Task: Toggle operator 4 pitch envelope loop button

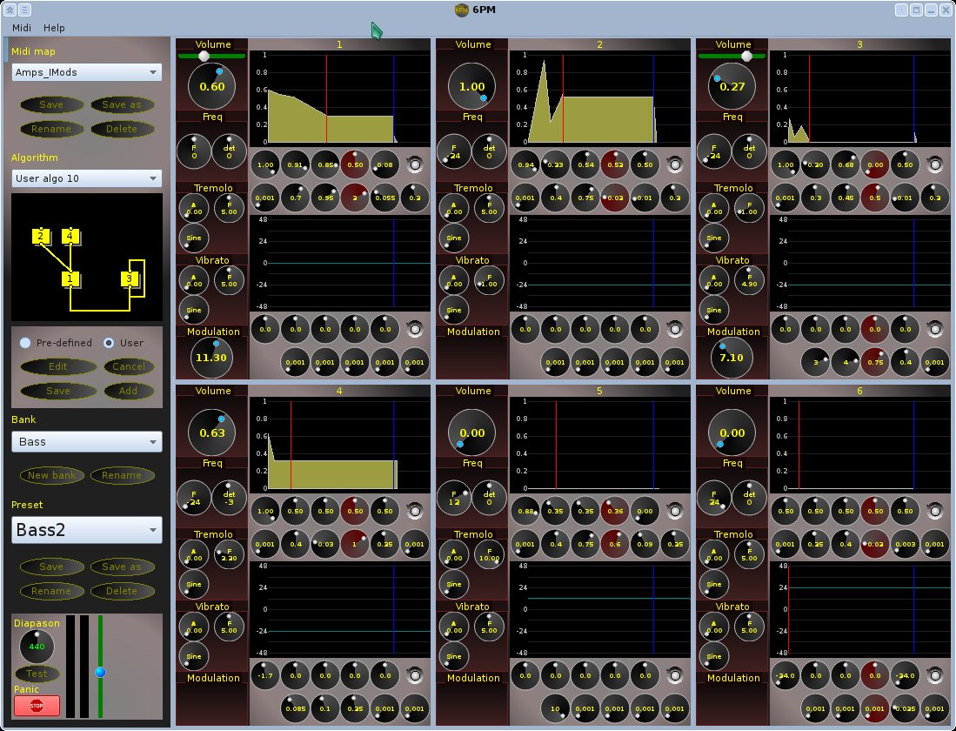Action: coord(415,675)
